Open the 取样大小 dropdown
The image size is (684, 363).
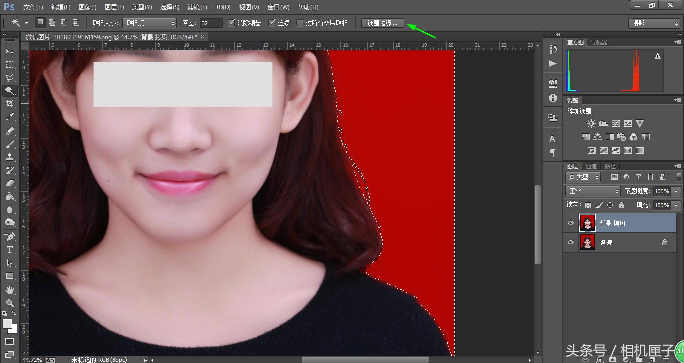[149, 22]
